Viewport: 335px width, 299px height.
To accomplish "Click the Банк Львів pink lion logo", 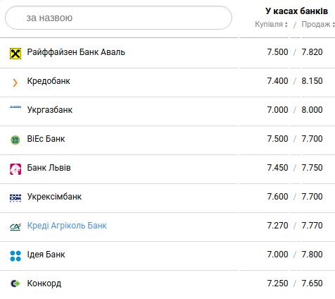I will (x=15, y=169).
